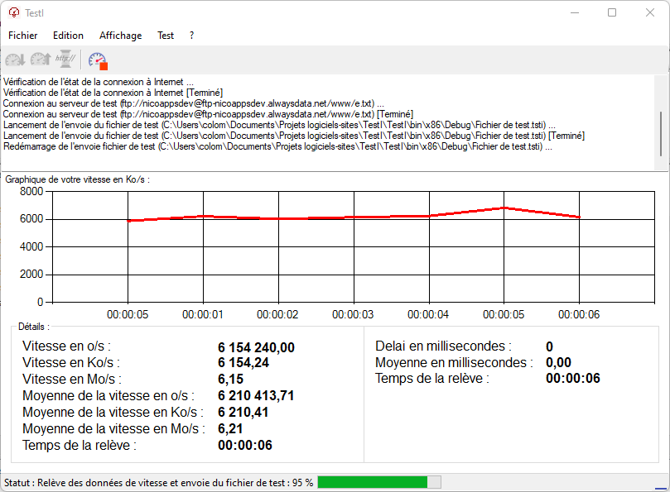This screenshot has width=670, height=492.
Task: Minimize the TestI window
Action: [573, 12]
